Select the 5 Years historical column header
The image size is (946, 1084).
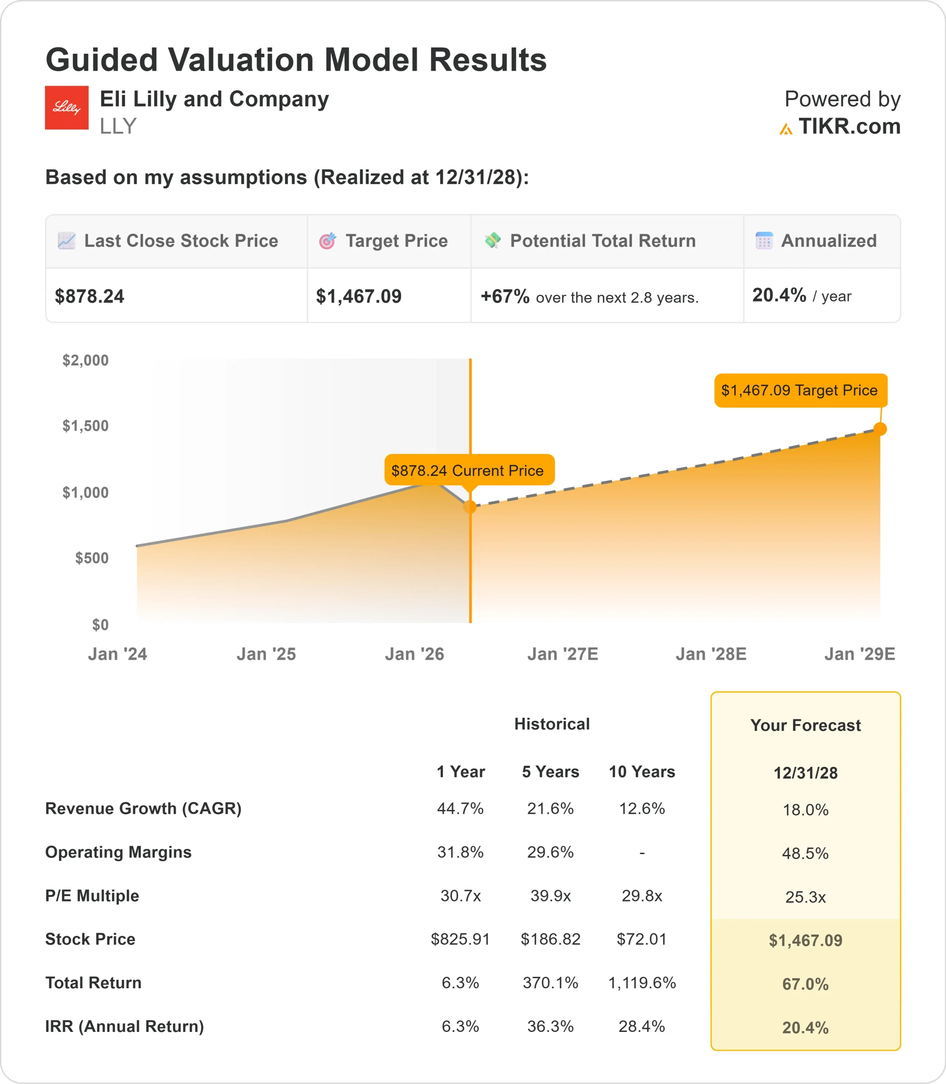point(551,772)
